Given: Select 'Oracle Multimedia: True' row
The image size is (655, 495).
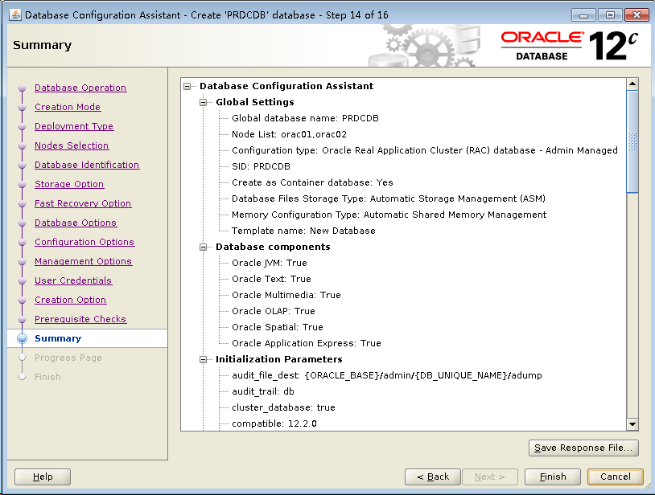Looking at the screenshot, I should tap(286, 295).
